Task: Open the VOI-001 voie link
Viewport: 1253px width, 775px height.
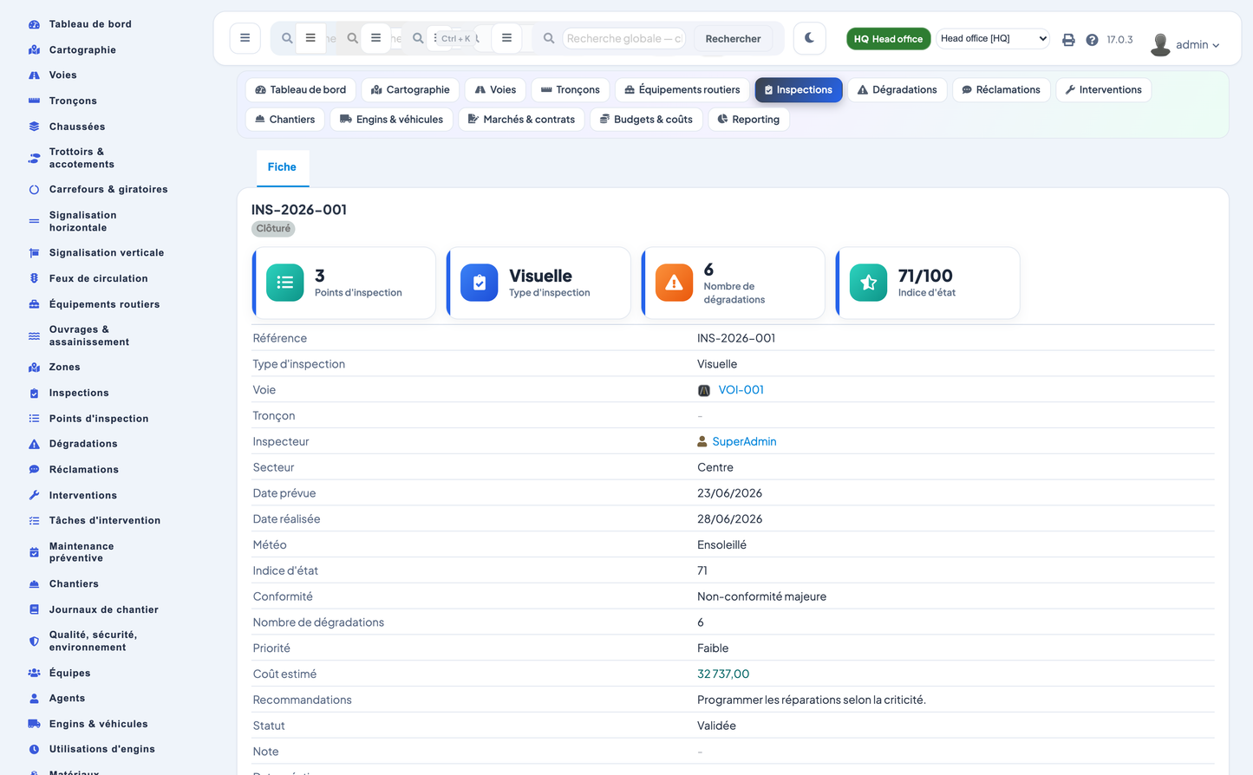Action: point(741,390)
